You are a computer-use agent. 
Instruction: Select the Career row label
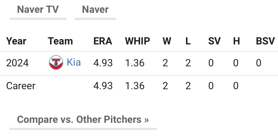[x=21, y=86]
